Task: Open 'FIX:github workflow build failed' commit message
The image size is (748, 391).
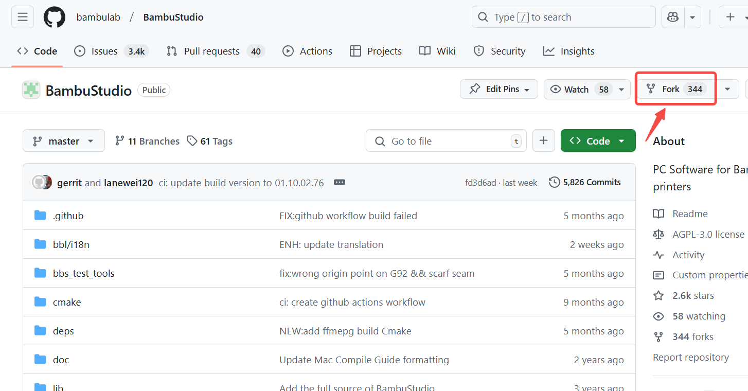Action: pyautogui.click(x=348, y=216)
